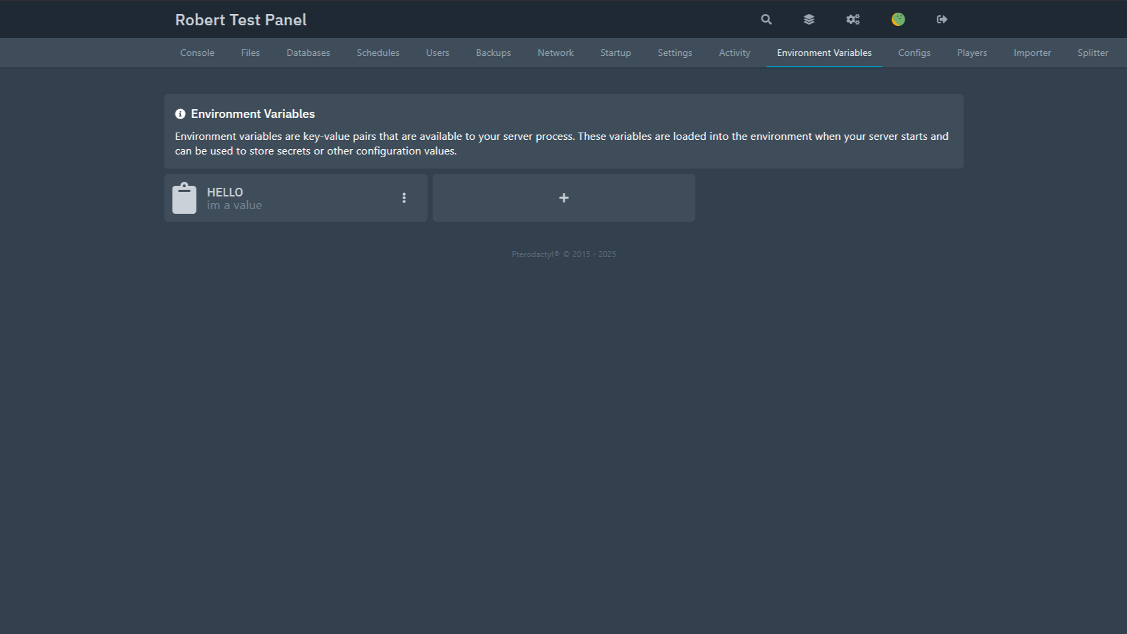Viewport: 1127px width, 634px height.
Task: Open admin settings gears icon
Action: pyautogui.click(x=853, y=19)
